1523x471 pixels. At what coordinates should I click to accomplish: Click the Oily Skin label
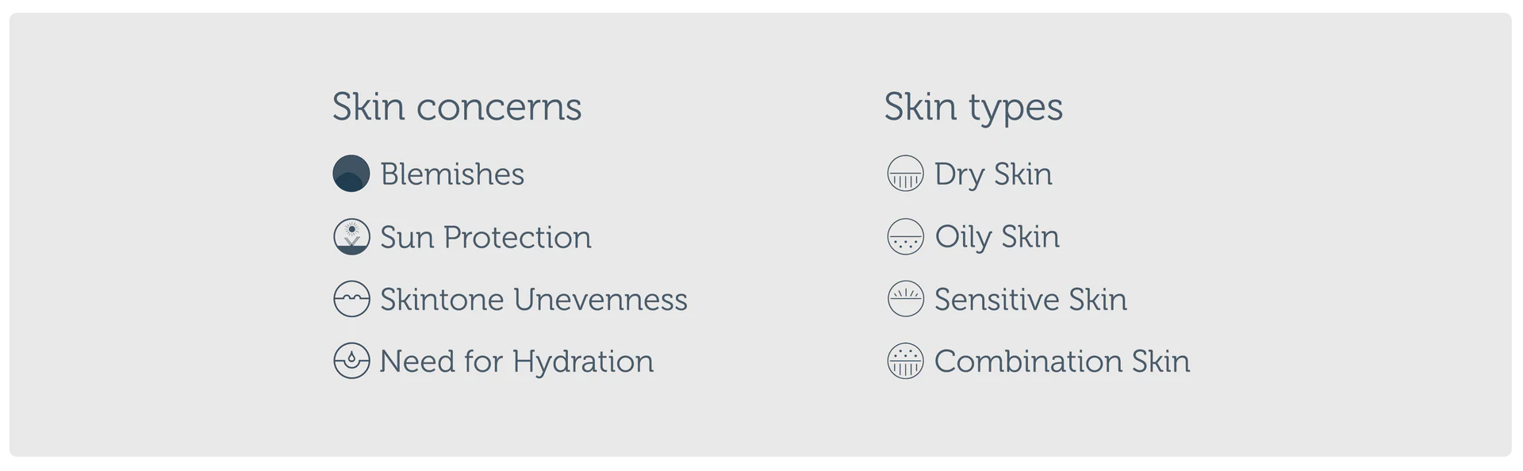click(997, 238)
